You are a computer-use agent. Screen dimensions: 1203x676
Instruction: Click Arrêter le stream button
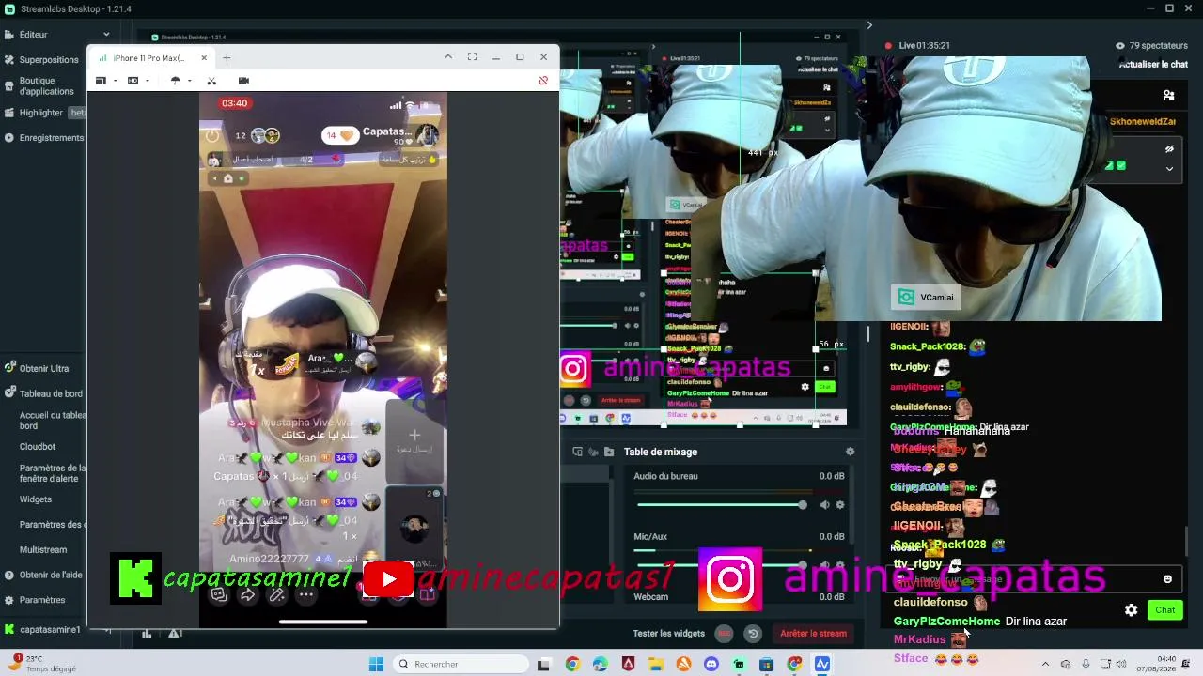813,634
